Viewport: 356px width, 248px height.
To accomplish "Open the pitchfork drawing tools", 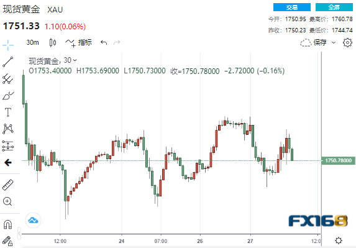I will tap(8, 79).
